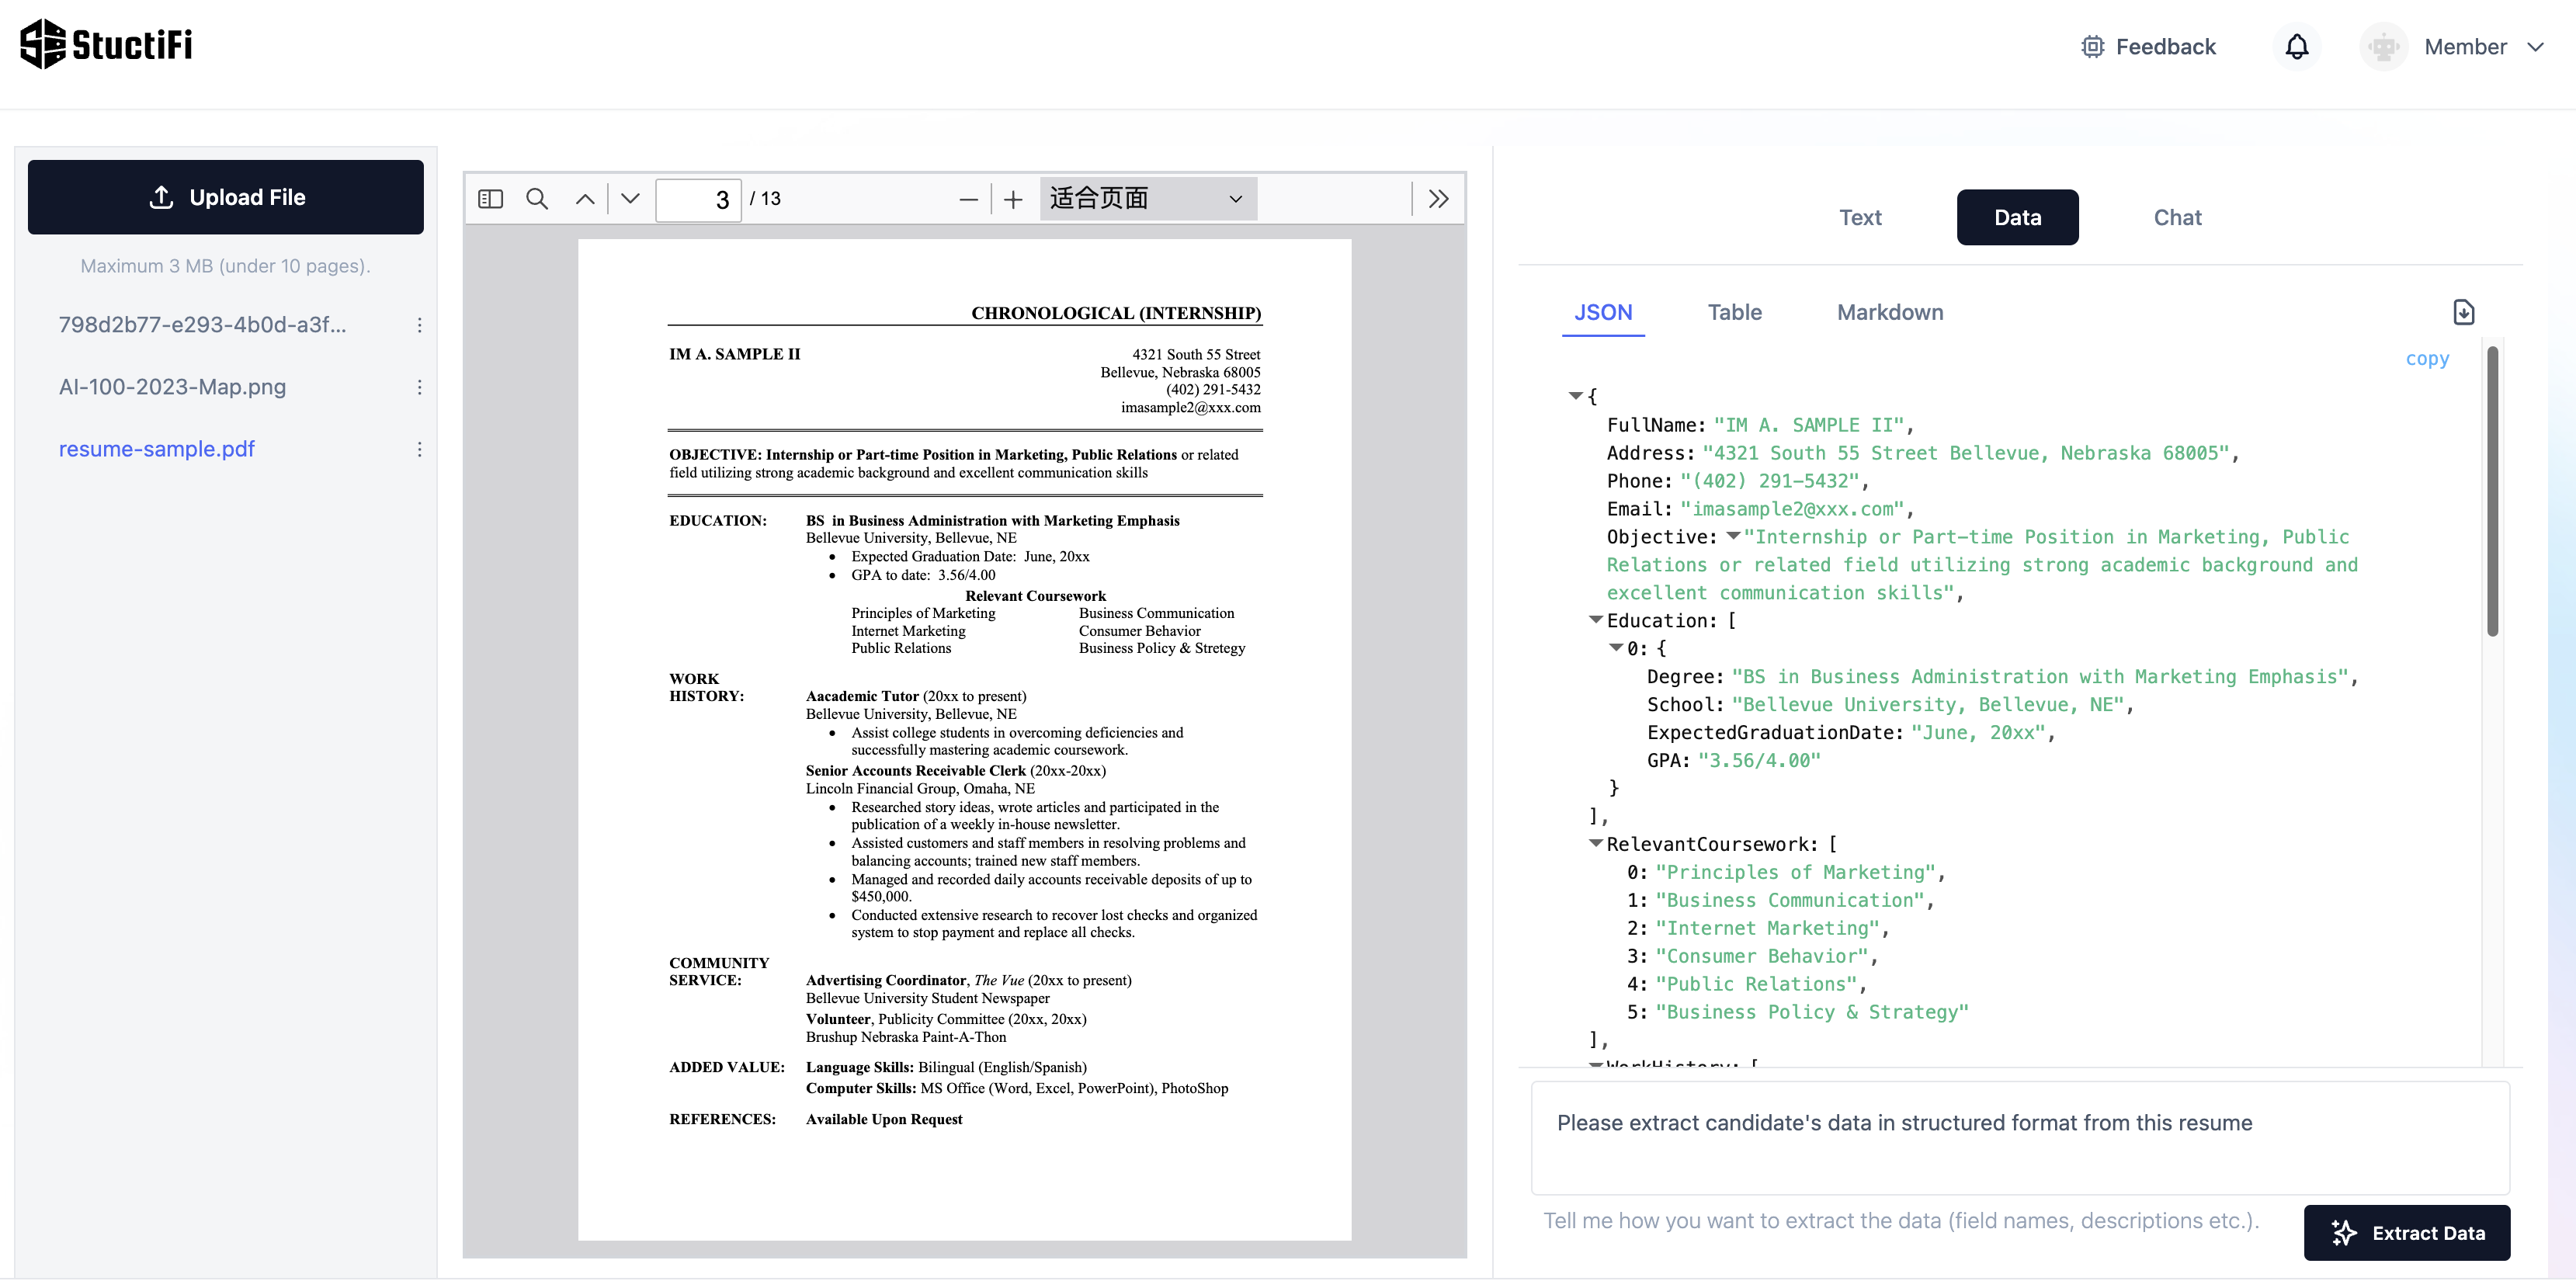Image resolution: width=2576 pixels, height=1281 pixels.
Task: Zoom in with the plus icon
Action: pos(1013,200)
